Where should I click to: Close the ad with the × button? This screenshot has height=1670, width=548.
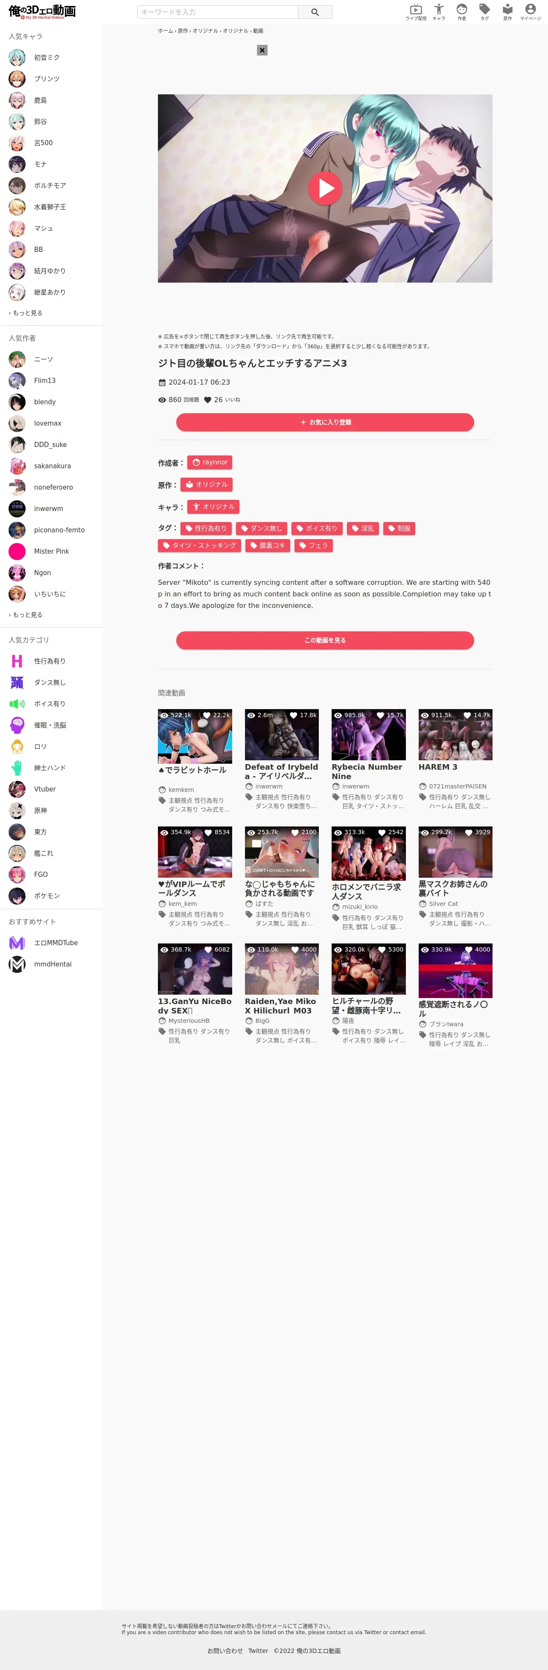(x=262, y=50)
